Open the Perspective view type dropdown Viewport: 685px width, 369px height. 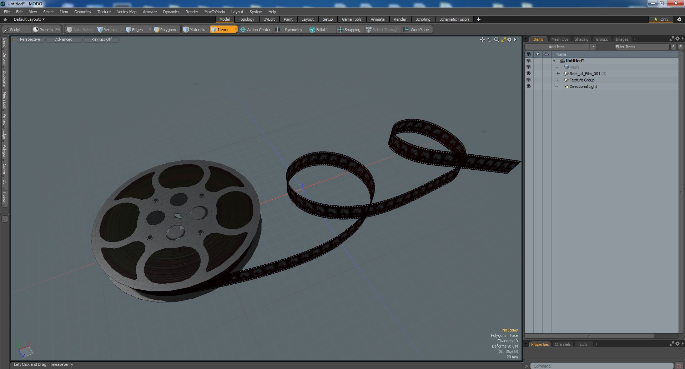click(x=30, y=40)
